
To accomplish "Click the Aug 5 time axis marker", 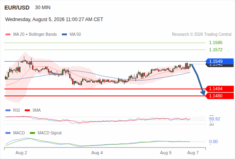I will click(166, 153).
